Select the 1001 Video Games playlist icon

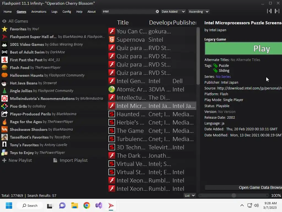click(4, 44)
